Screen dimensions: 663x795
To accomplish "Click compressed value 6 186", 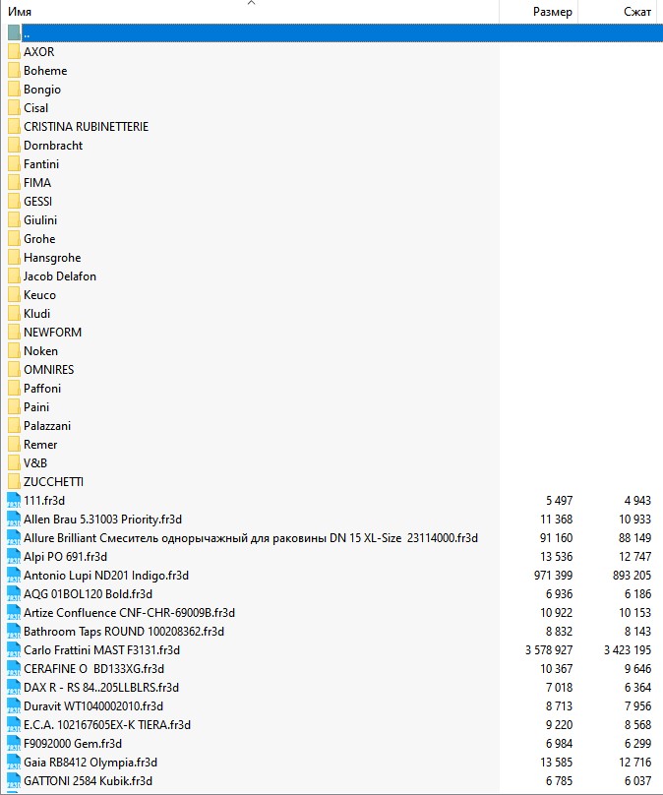I will point(637,594).
